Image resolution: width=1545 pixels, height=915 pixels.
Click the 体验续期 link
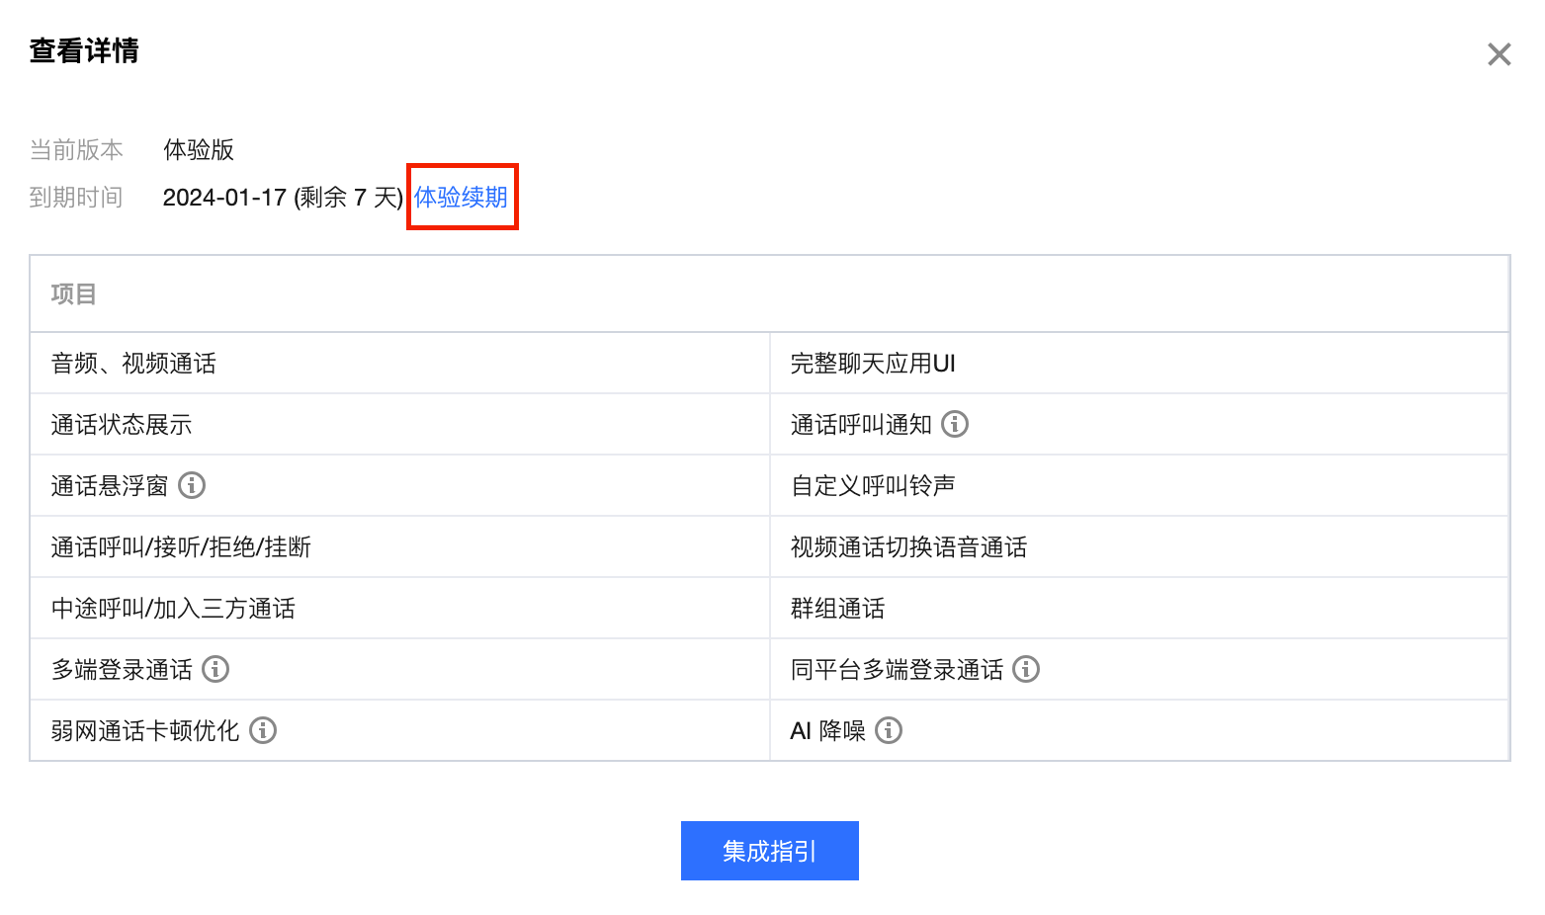(x=461, y=198)
